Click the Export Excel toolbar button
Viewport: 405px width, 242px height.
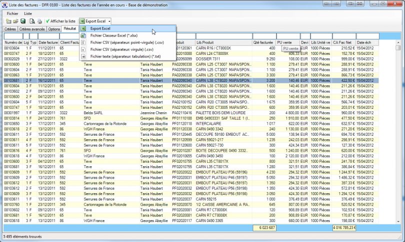point(93,21)
